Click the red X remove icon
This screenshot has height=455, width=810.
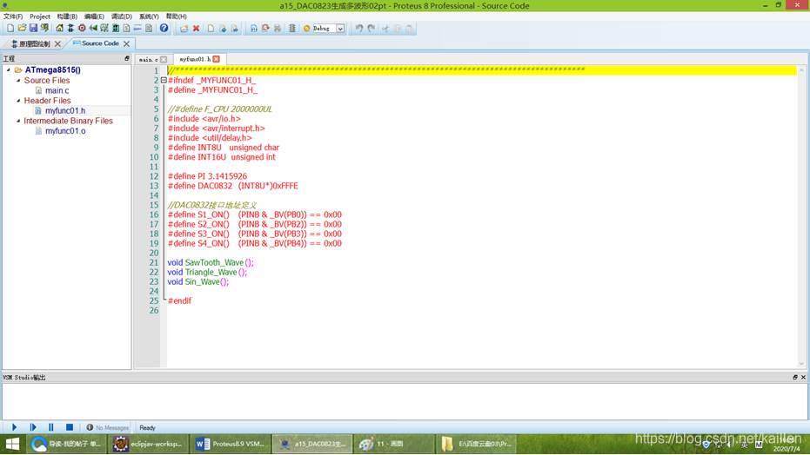[197, 29]
